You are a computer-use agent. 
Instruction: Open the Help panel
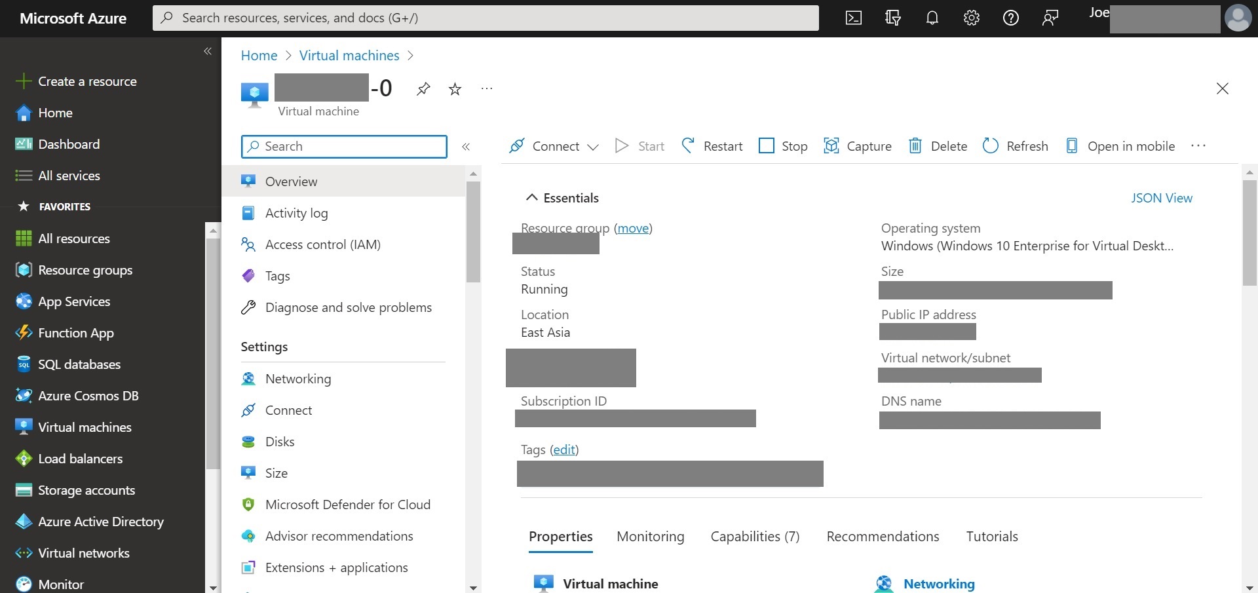(1011, 18)
